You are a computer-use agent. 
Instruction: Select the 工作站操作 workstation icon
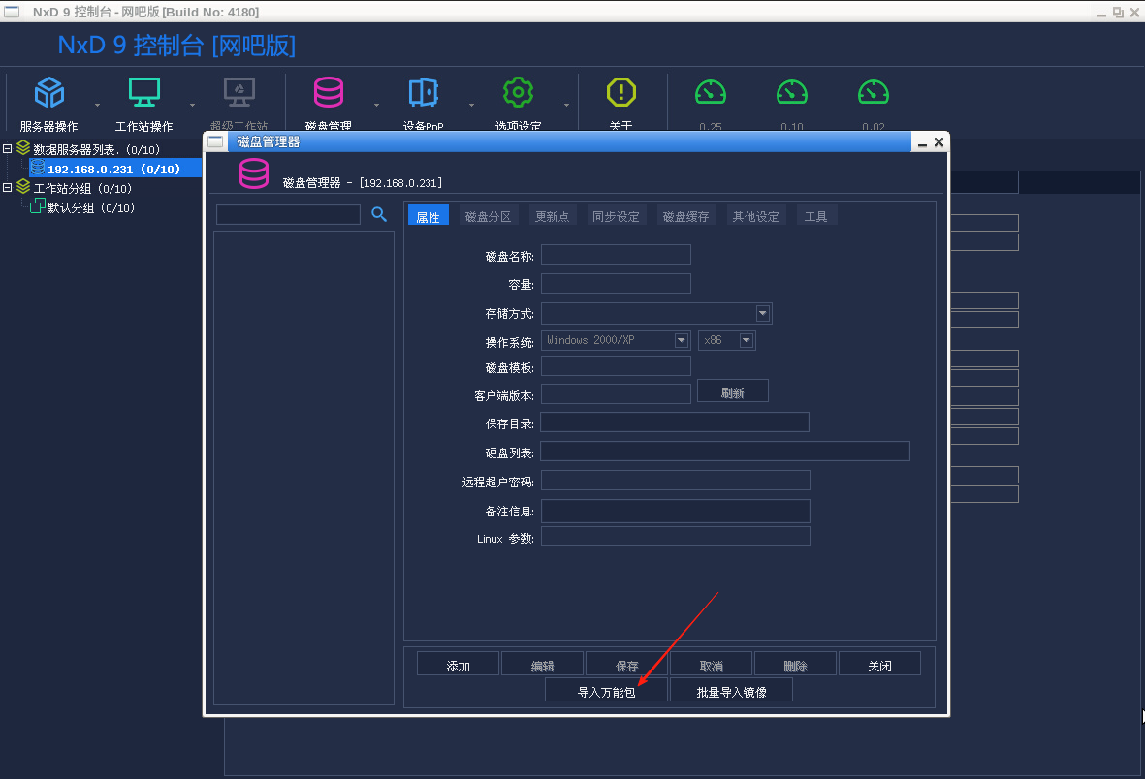pyautogui.click(x=143, y=92)
